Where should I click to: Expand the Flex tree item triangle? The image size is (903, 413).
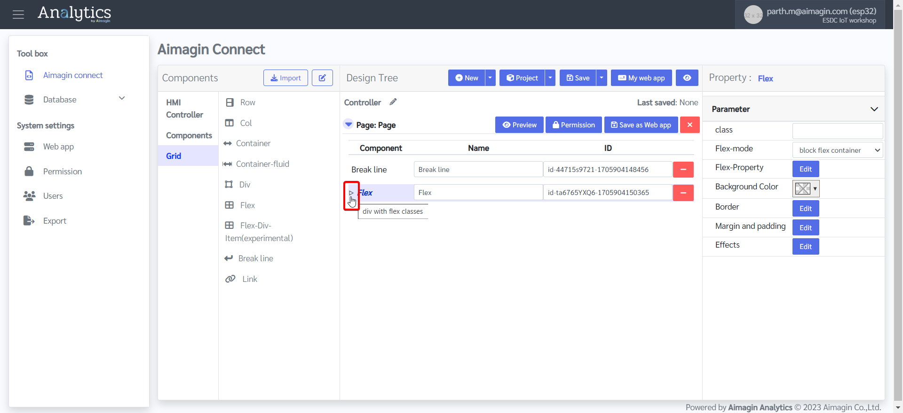[351, 193]
